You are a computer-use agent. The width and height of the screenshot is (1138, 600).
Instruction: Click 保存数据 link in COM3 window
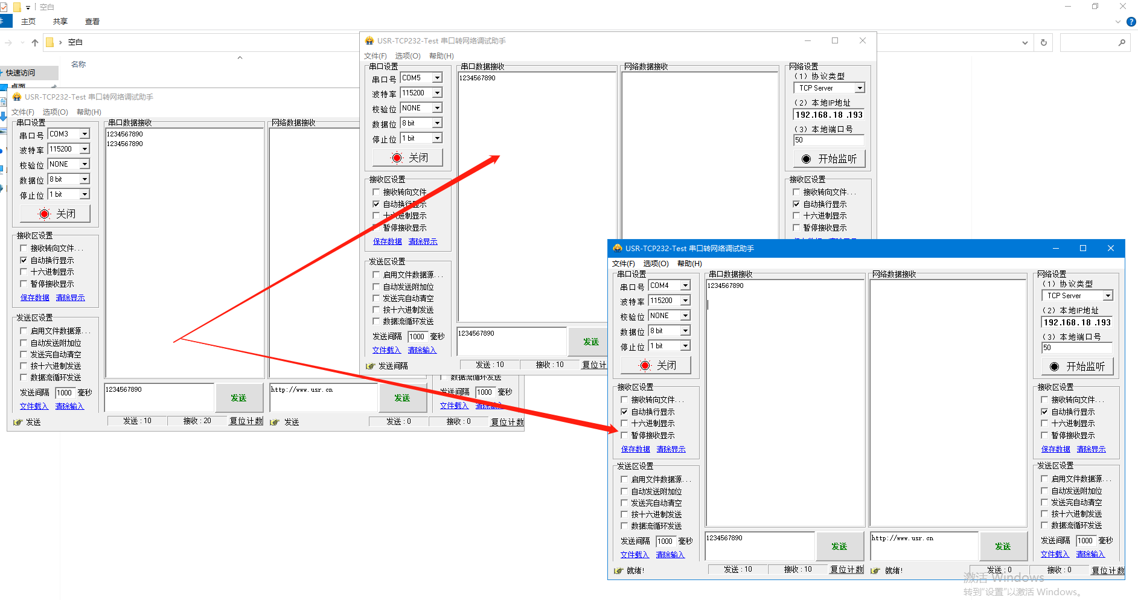[35, 298]
